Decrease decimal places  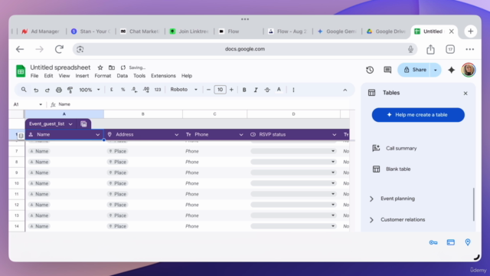coord(135,90)
